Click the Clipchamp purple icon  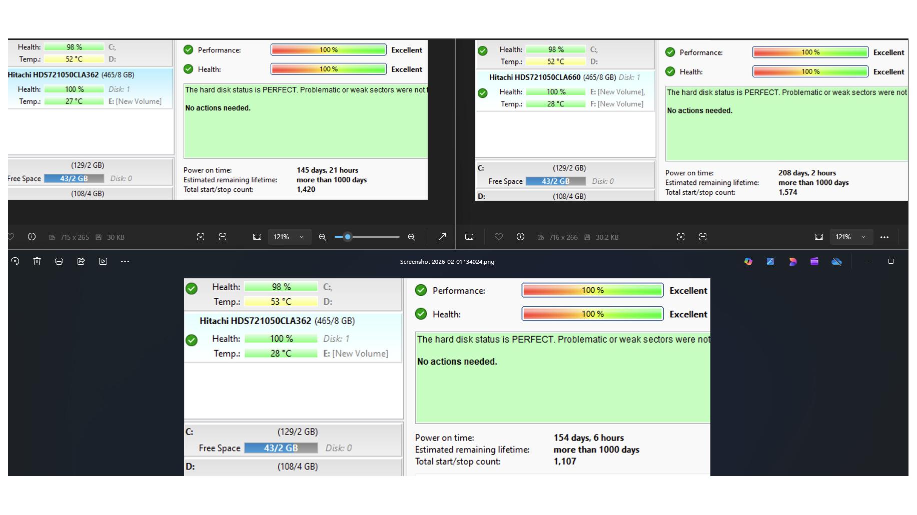(x=814, y=261)
